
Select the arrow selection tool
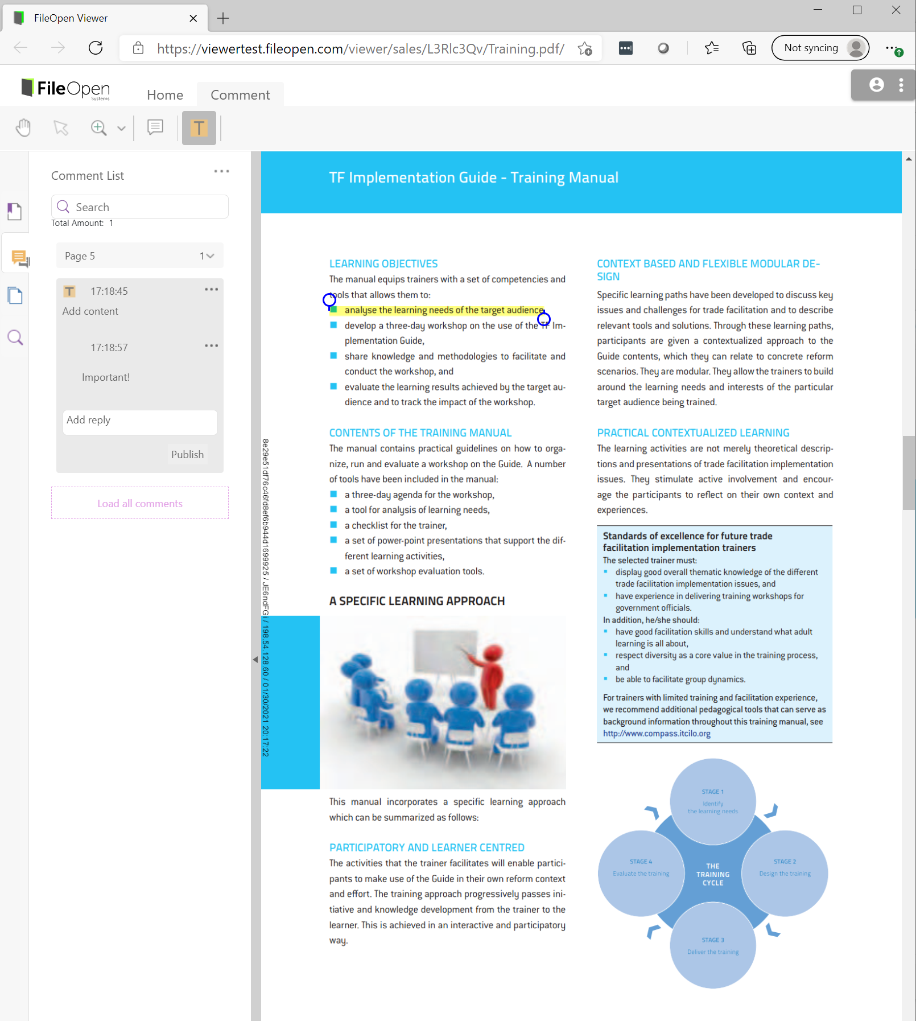[x=61, y=128]
